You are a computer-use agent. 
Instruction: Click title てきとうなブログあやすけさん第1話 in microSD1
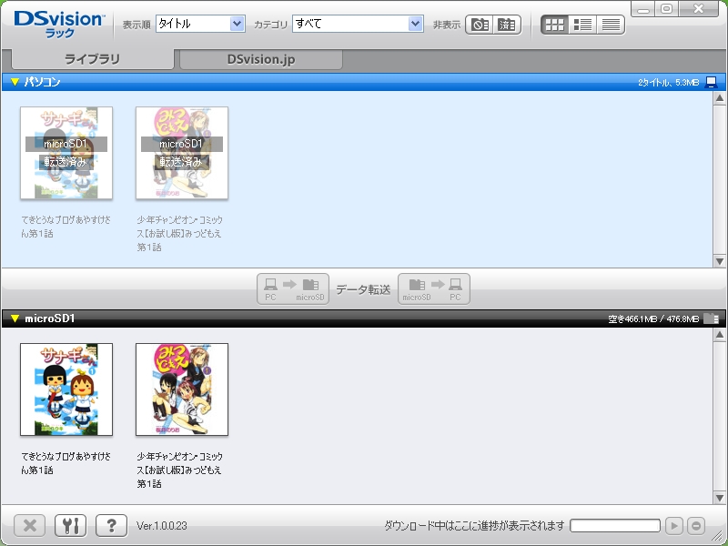[x=66, y=463]
